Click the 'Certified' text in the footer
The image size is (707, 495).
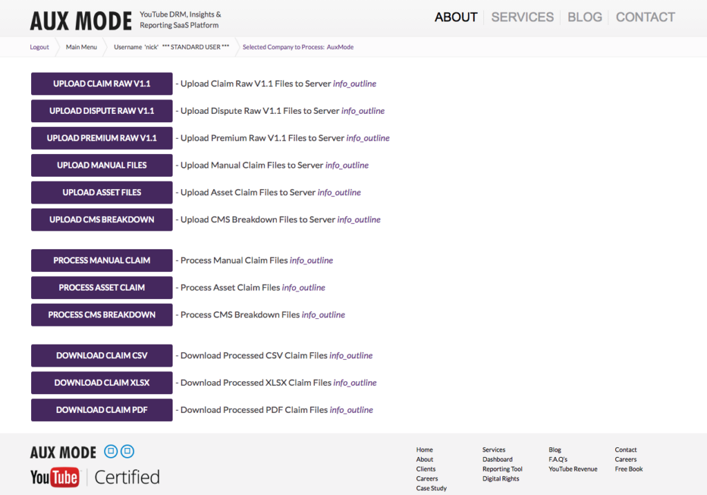coord(127,478)
